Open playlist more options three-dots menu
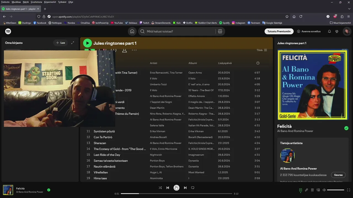 pos(134,50)
